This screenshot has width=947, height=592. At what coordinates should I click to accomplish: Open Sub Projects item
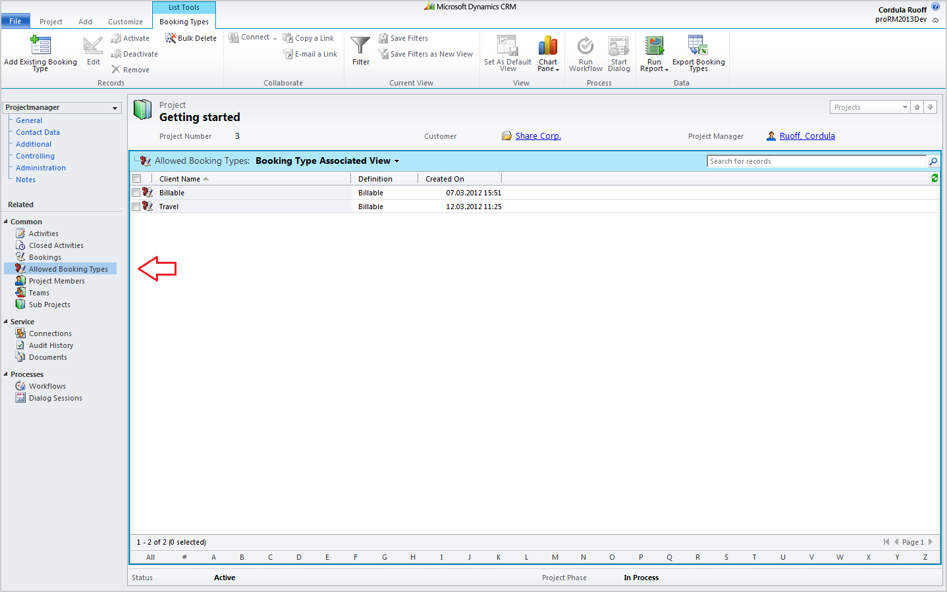coord(49,305)
